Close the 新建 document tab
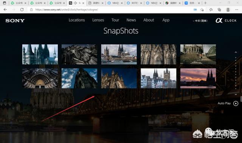242x143 pixels. click(102, 3)
